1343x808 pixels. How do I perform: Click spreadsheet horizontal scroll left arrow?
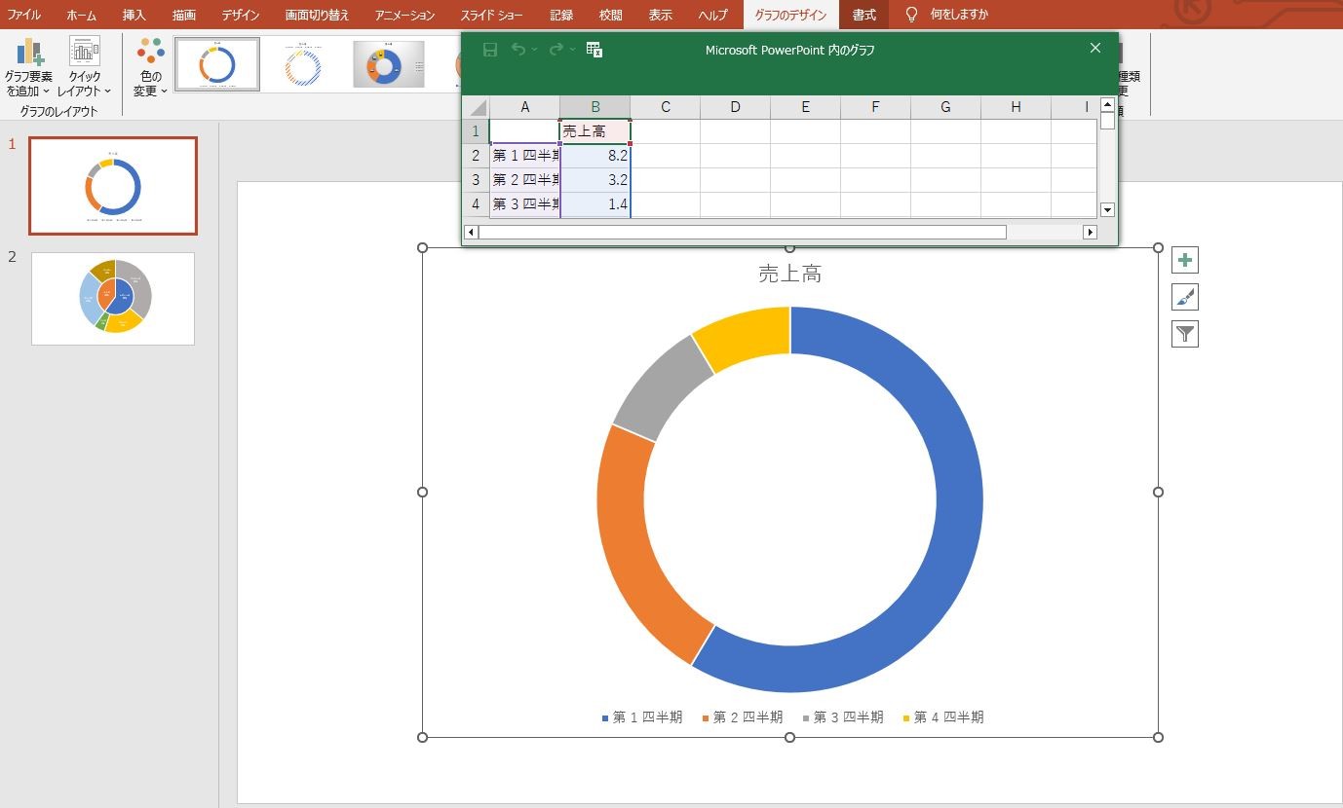(472, 232)
